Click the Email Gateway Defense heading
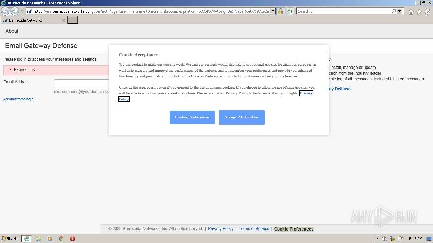 click(x=41, y=46)
